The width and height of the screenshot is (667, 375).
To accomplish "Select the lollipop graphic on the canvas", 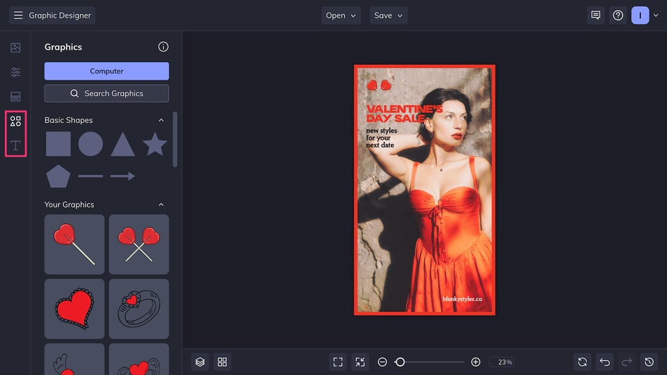I will (x=379, y=88).
